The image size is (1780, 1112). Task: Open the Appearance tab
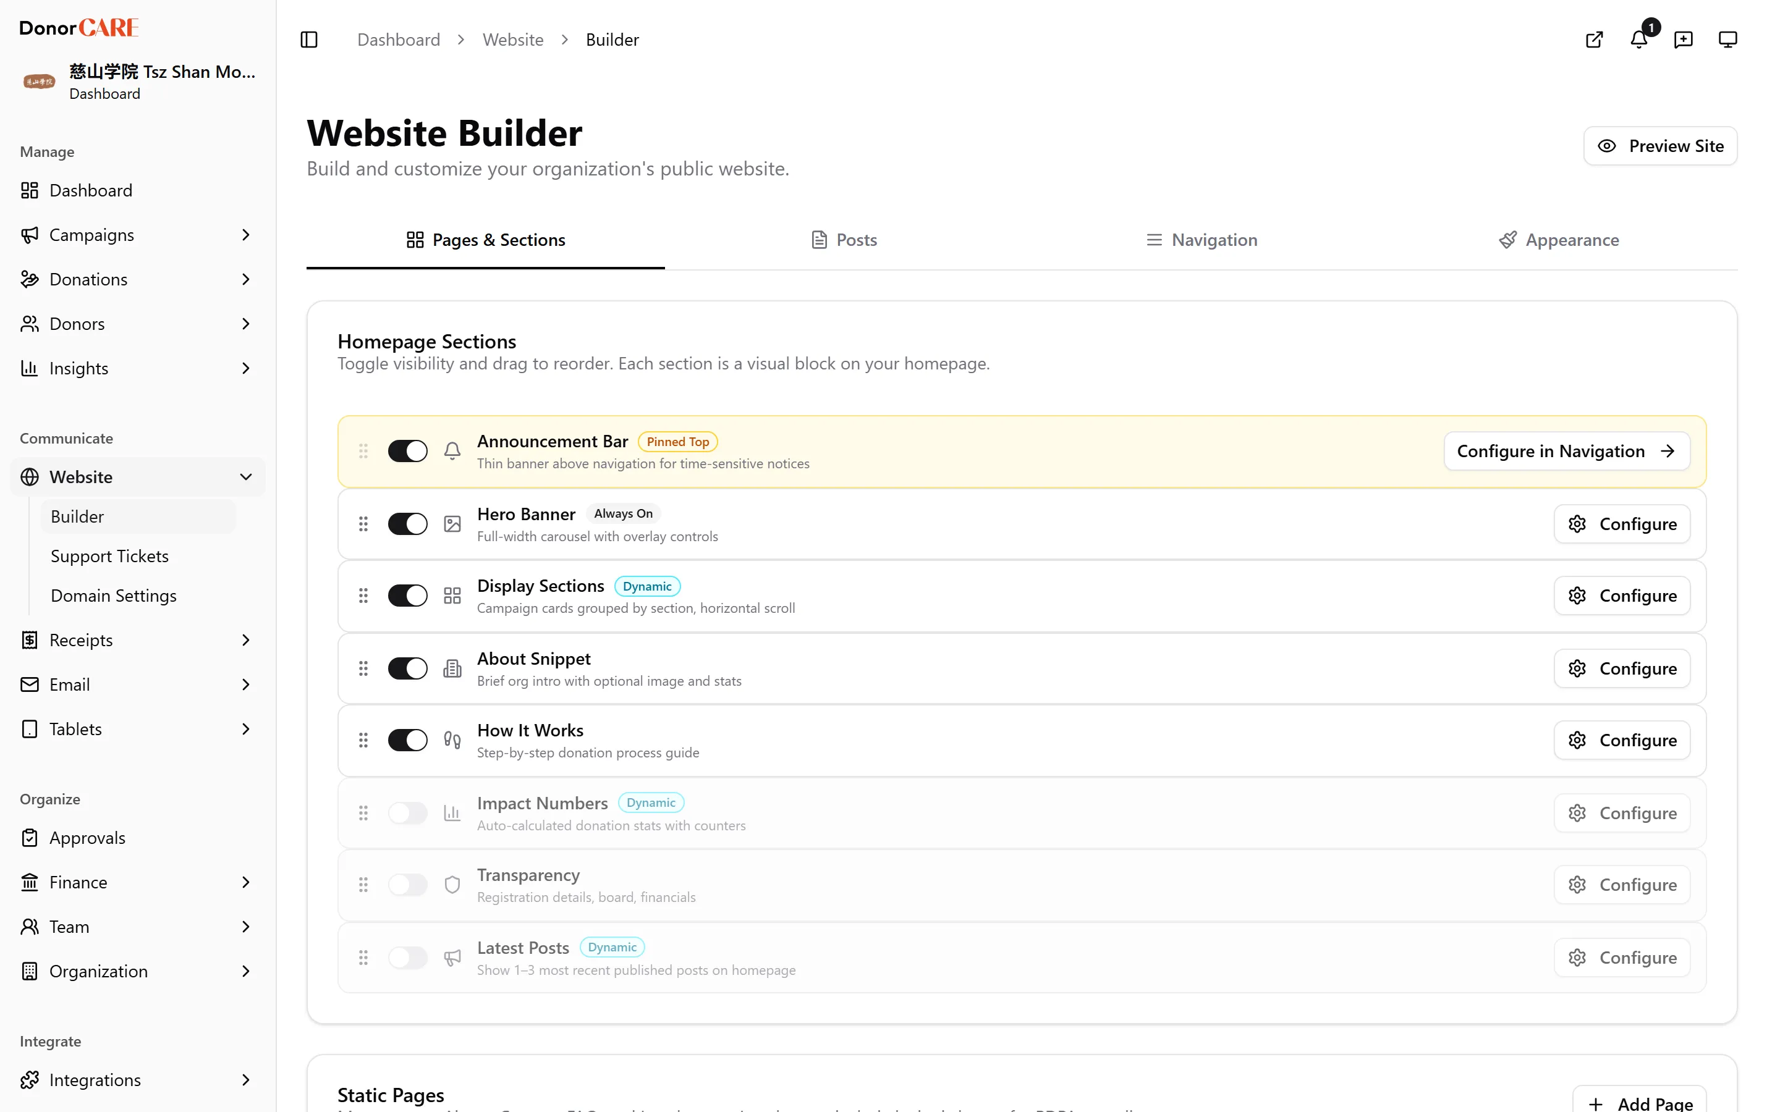[1559, 240]
